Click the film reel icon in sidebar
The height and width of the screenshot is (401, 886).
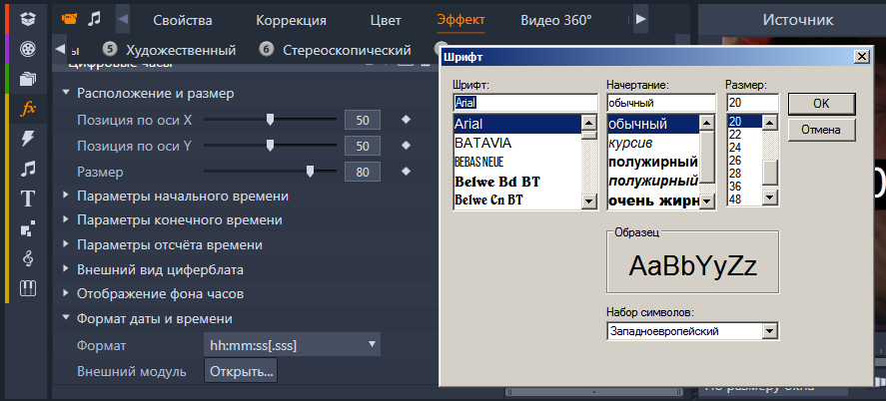(28, 49)
